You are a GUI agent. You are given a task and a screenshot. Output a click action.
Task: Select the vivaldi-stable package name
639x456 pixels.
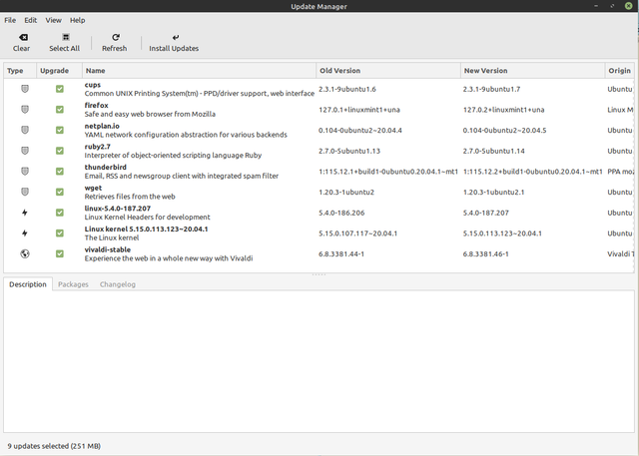[108, 249]
